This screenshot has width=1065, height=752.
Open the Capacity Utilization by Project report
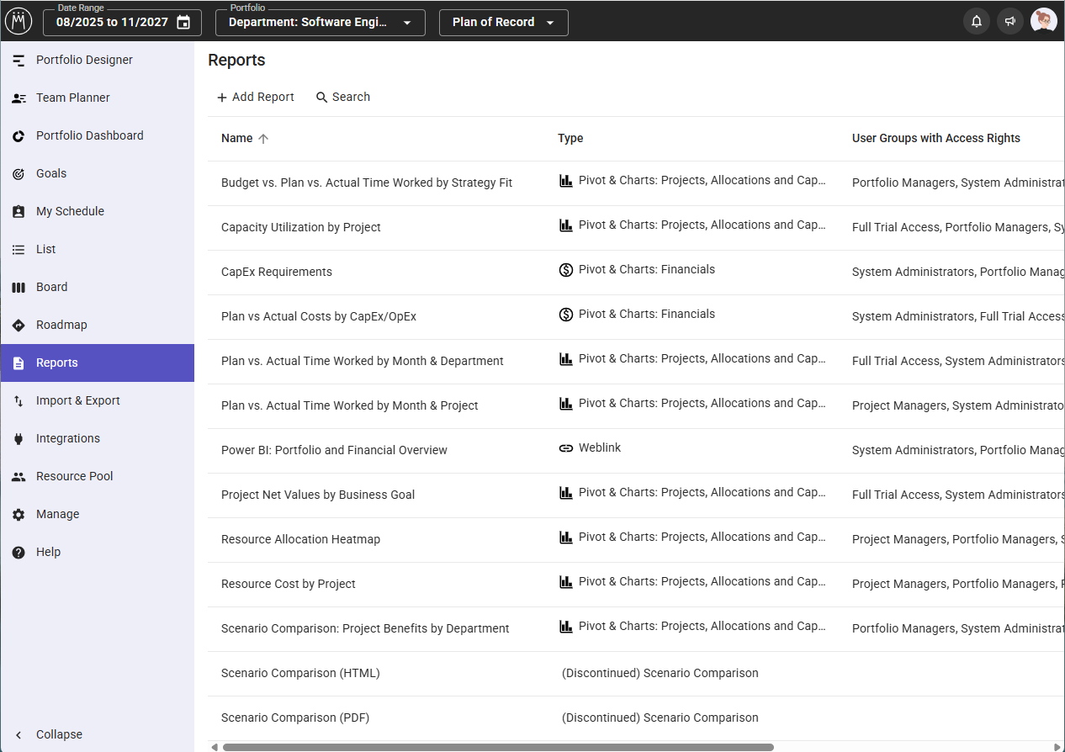pyautogui.click(x=300, y=227)
